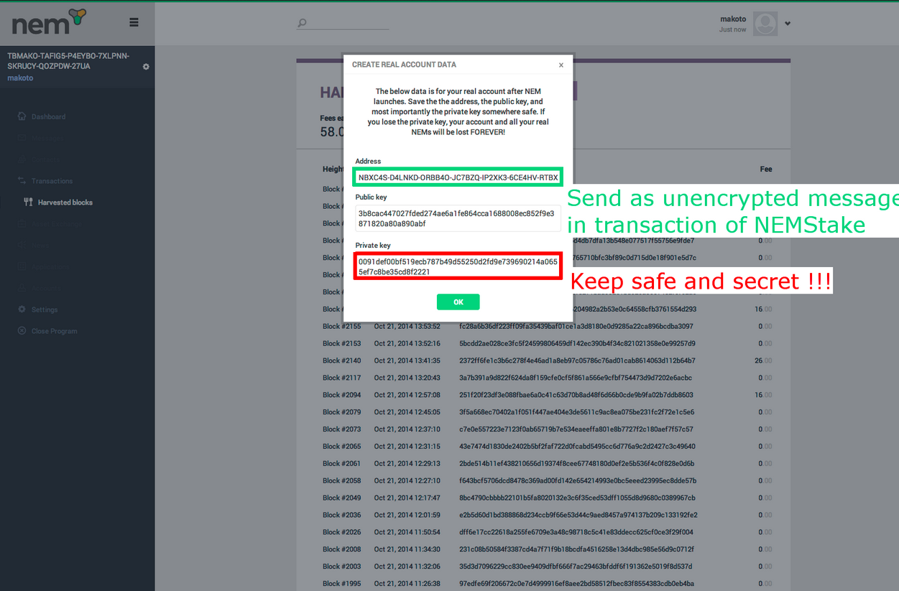
Task: Click the hash starting with "3a7b391a9d"
Action: 576,378
